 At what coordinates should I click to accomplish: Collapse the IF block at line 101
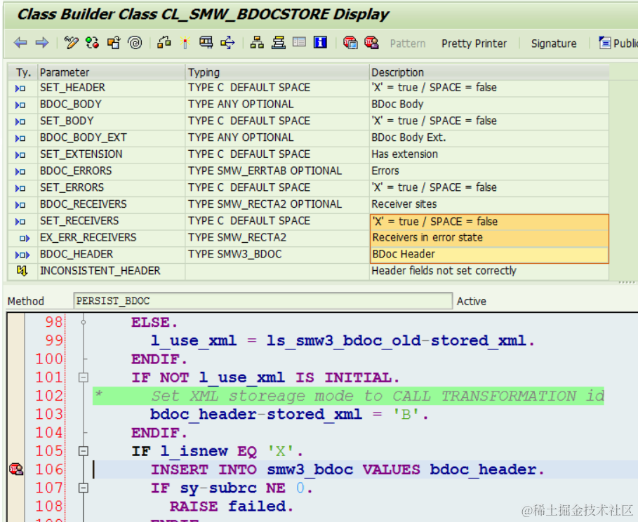pos(84,377)
